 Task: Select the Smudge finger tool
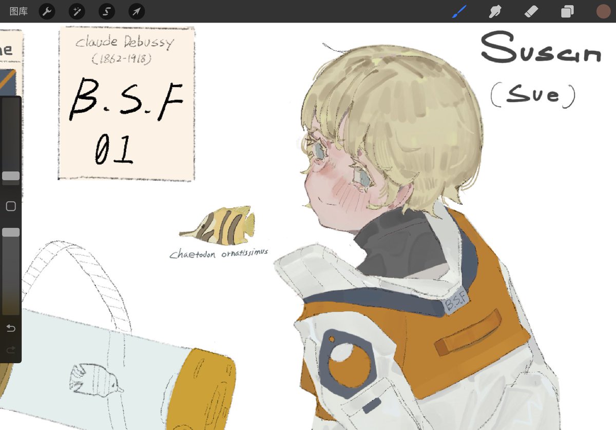pyautogui.click(x=495, y=11)
